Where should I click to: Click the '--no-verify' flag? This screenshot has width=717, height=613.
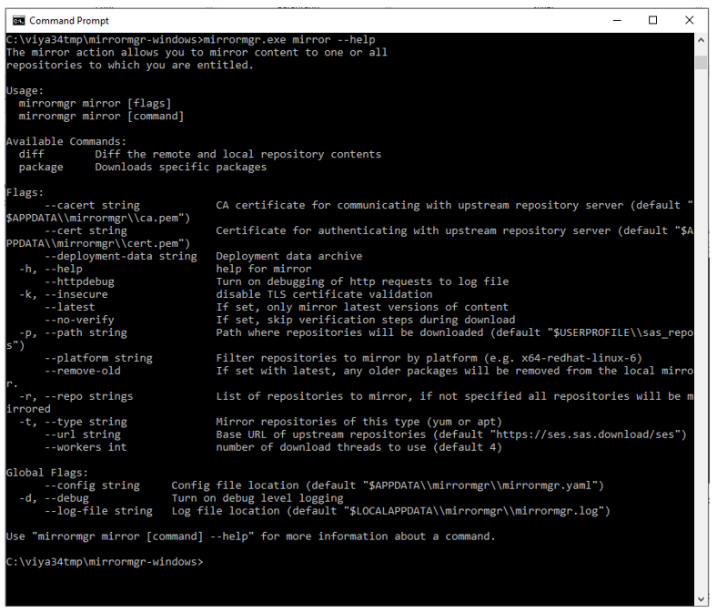coord(79,320)
